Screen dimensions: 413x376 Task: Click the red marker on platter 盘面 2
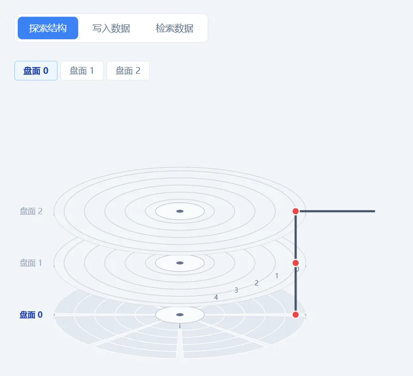tap(296, 211)
